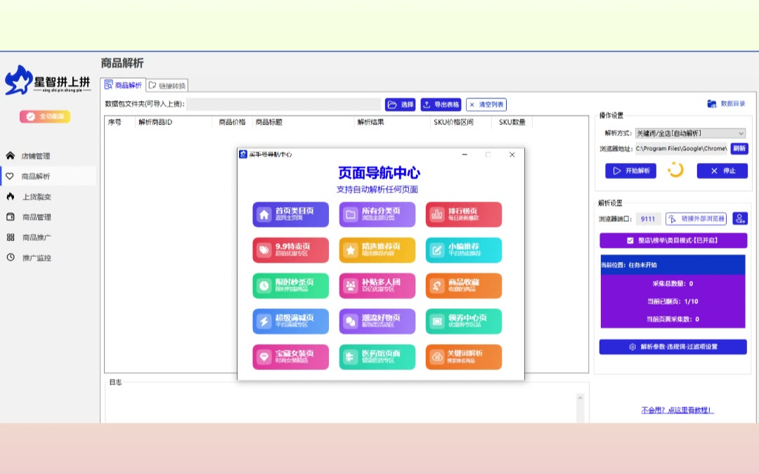Open 店铺管理 in the sidebar
This screenshot has width=759, height=474.
click(x=35, y=156)
